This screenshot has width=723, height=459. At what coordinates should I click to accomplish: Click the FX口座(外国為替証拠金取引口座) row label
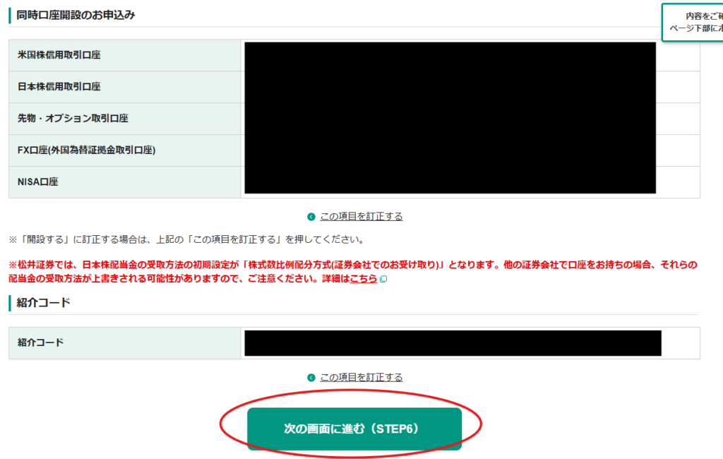coord(86,150)
